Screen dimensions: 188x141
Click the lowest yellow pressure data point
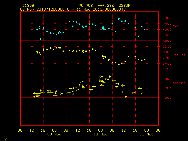(x=119, y=64)
